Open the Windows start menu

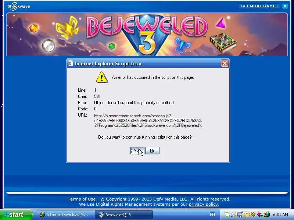tap(16, 214)
